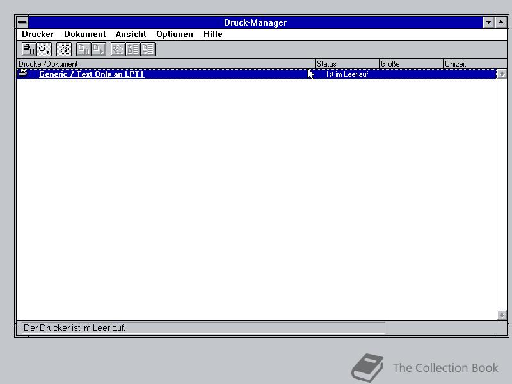Pause the printer with the toolbar button

click(29, 49)
